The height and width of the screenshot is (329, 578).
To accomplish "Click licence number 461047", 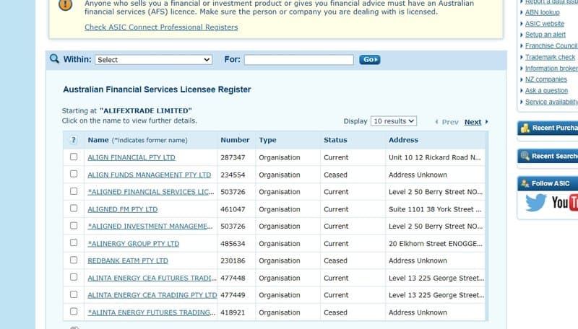I will (x=233, y=209).
